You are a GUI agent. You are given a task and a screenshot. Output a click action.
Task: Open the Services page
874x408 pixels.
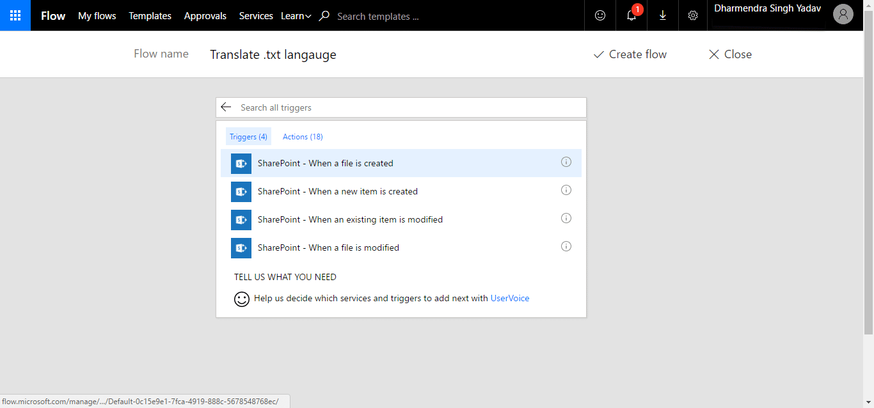[256, 16]
